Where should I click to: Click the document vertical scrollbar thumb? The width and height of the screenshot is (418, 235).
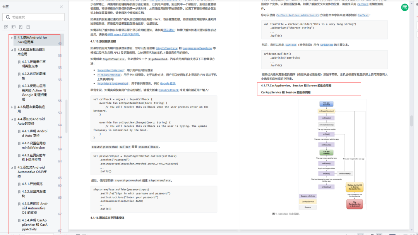click(411, 121)
